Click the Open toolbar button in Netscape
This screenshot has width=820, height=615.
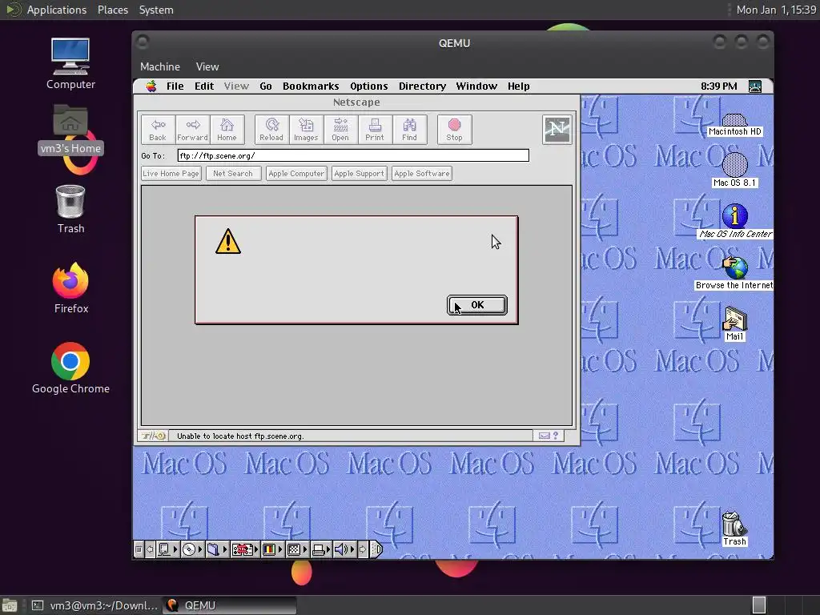[x=340, y=130]
